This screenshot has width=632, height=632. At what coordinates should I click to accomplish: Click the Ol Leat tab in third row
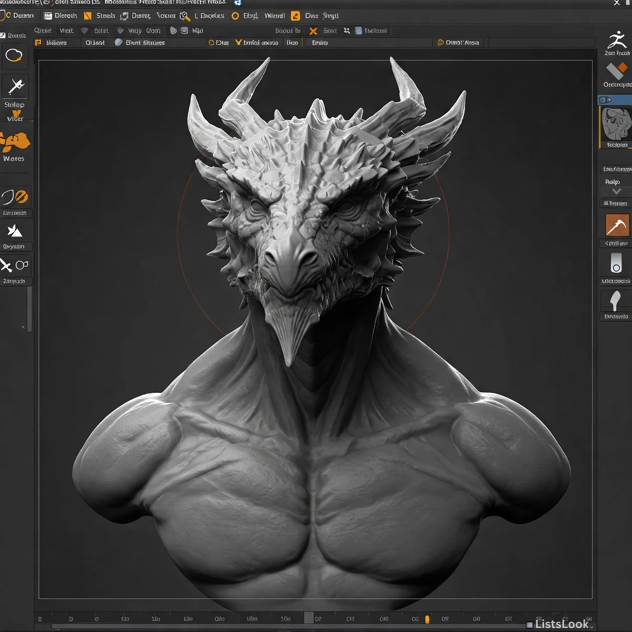coord(95,43)
